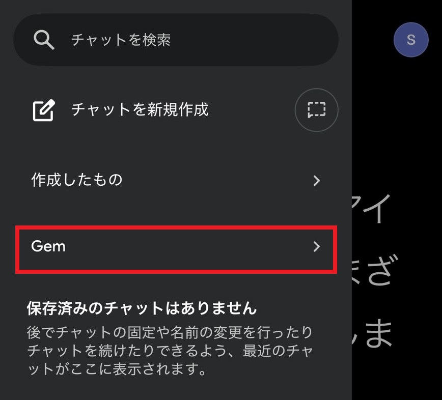Open temporary chat via dashed bubble icon
This screenshot has height=400, width=442.
[x=316, y=110]
